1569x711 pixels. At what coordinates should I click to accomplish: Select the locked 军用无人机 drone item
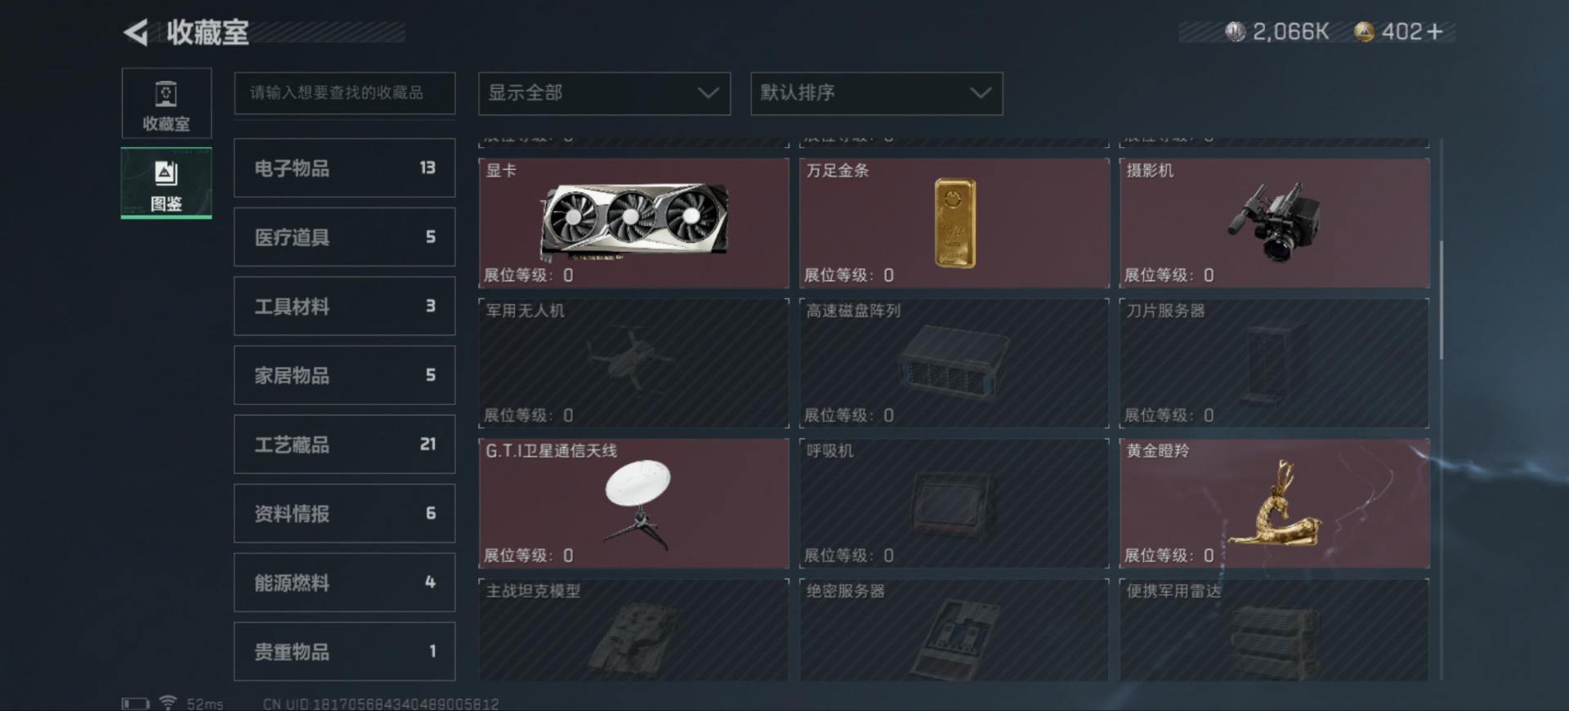633,363
